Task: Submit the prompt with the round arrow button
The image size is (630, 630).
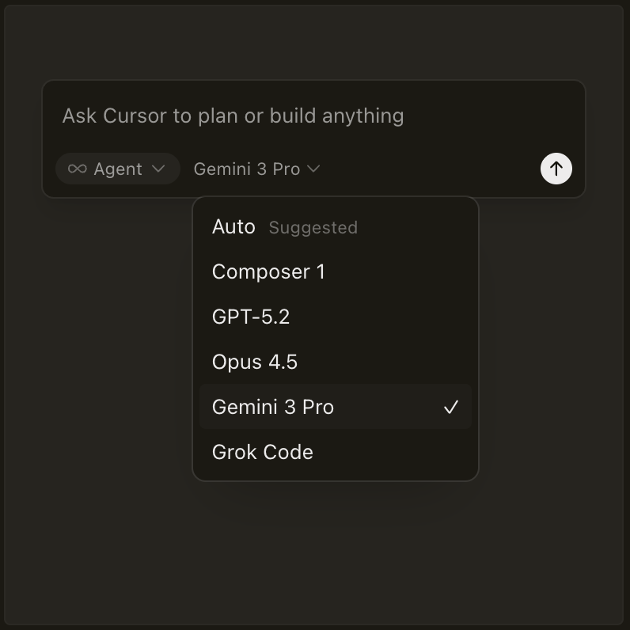Action: pos(556,169)
